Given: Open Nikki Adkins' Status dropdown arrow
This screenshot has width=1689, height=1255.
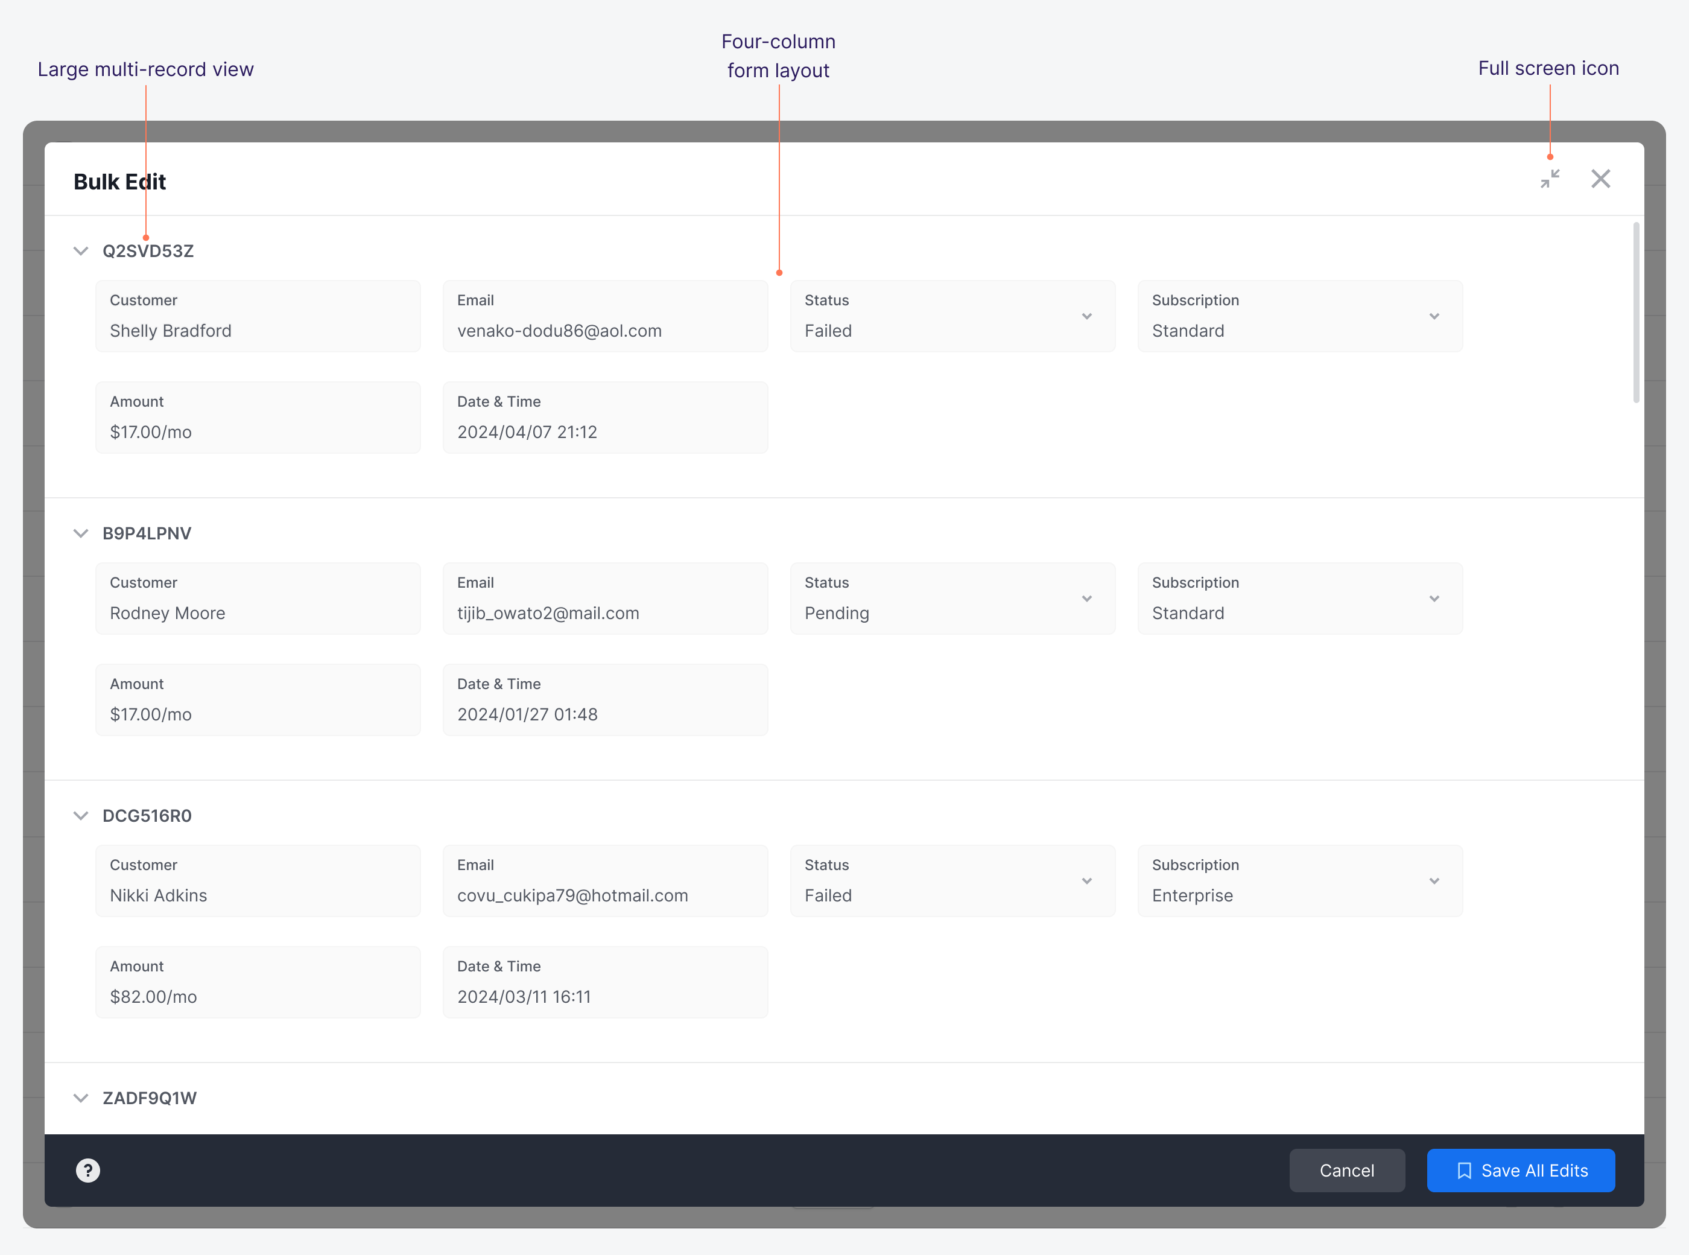Looking at the screenshot, I should pos(1087,882).
